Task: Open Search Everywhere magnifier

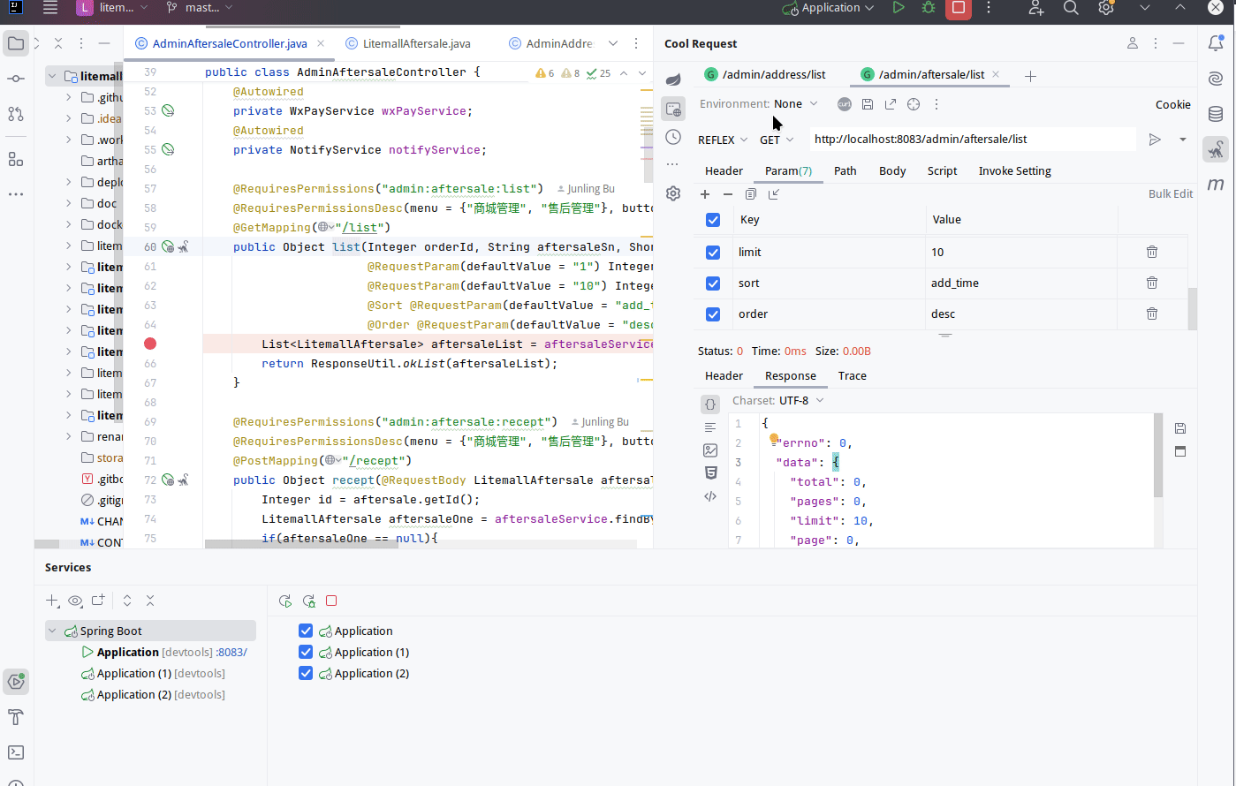Action: click(1071, 8)
